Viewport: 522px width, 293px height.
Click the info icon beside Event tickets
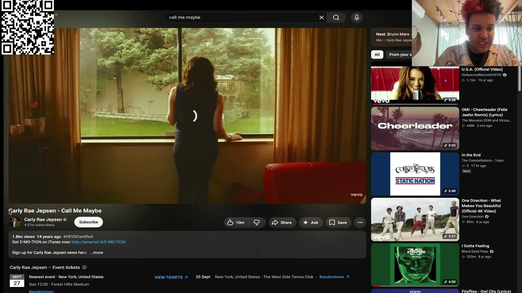coord(84,267)
